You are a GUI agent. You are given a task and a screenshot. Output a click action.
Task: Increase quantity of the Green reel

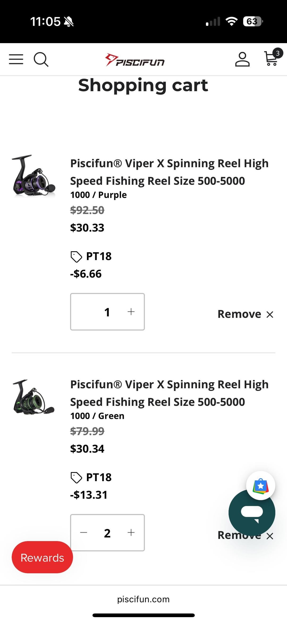[x=131, y=533]
